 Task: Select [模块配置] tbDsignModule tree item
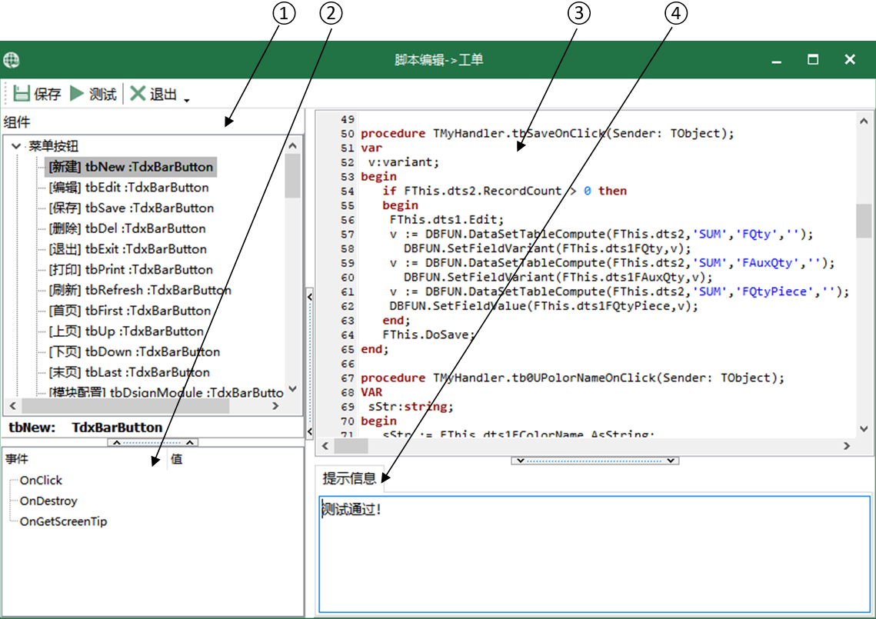(x=166, y=392)
